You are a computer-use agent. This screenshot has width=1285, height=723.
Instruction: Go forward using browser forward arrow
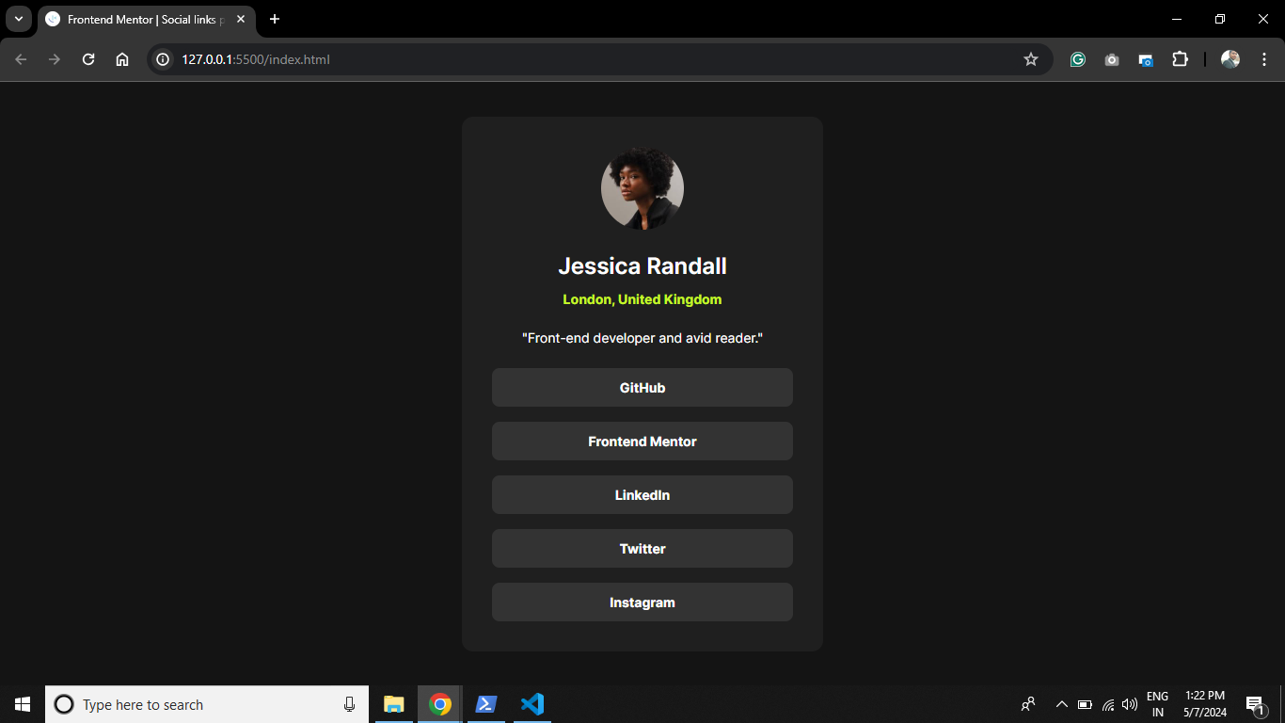55,59
